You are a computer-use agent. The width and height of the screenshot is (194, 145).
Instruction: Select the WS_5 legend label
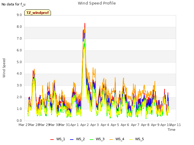point(139,139)
